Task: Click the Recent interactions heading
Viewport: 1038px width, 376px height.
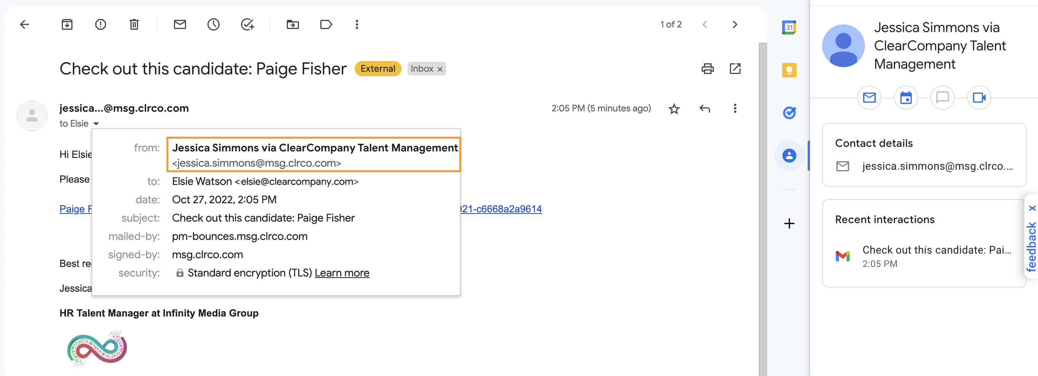Action: (x=884, y=220)
